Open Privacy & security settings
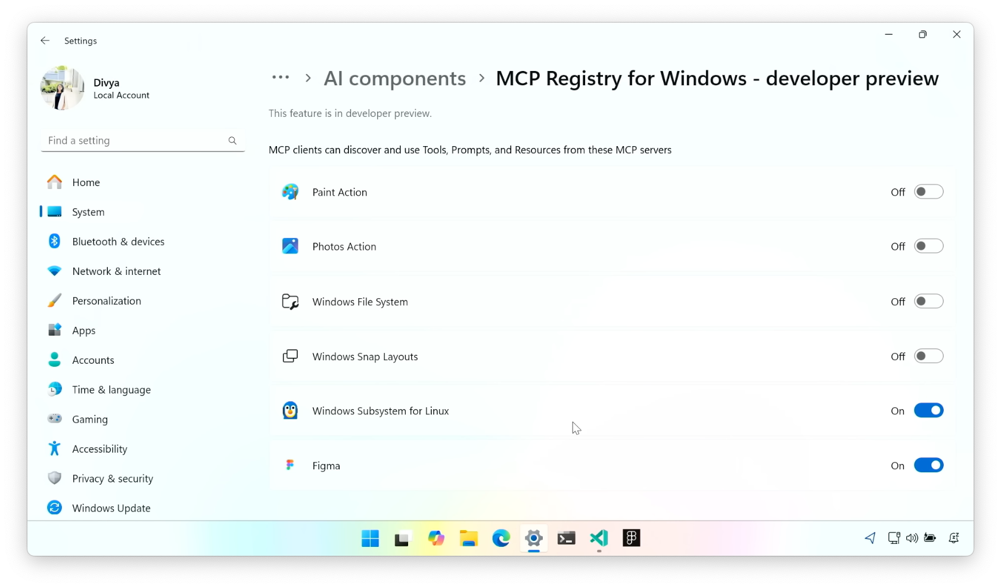Image resolution: width=1001 pixels, height=588 pixels. (x=143, y=479)
